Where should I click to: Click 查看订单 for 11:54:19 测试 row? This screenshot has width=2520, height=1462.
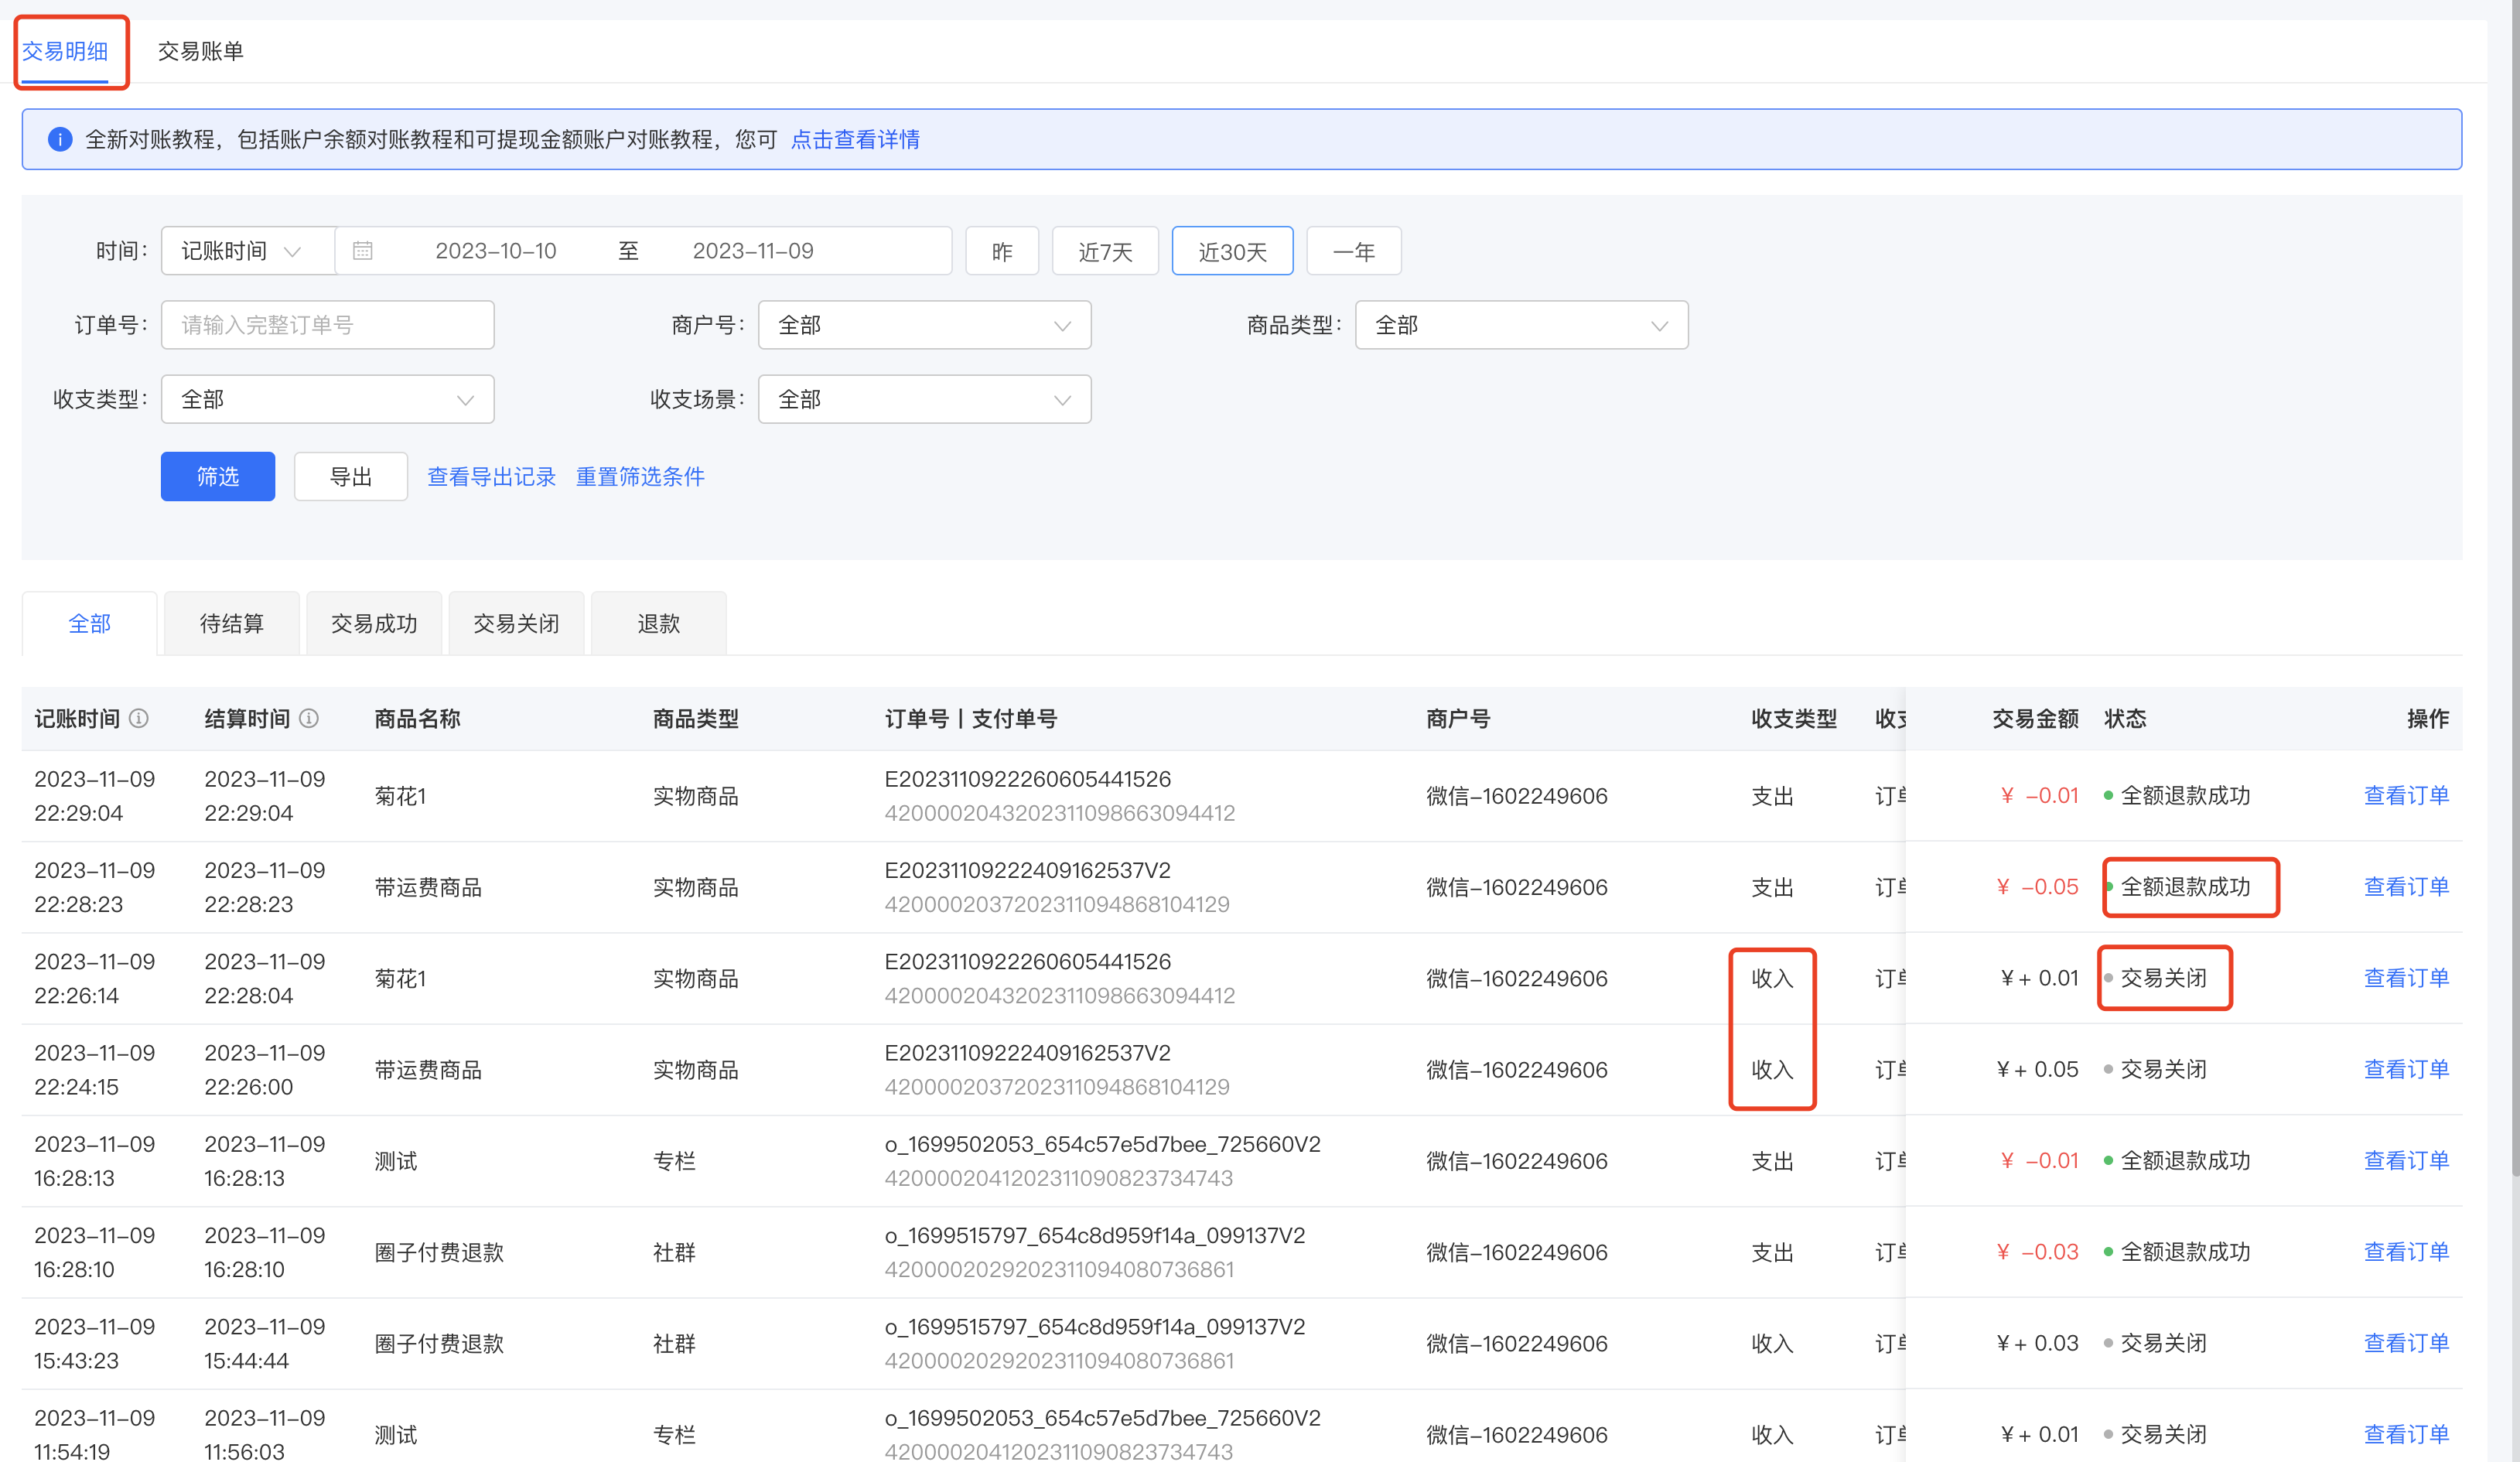point(2406,1434)
